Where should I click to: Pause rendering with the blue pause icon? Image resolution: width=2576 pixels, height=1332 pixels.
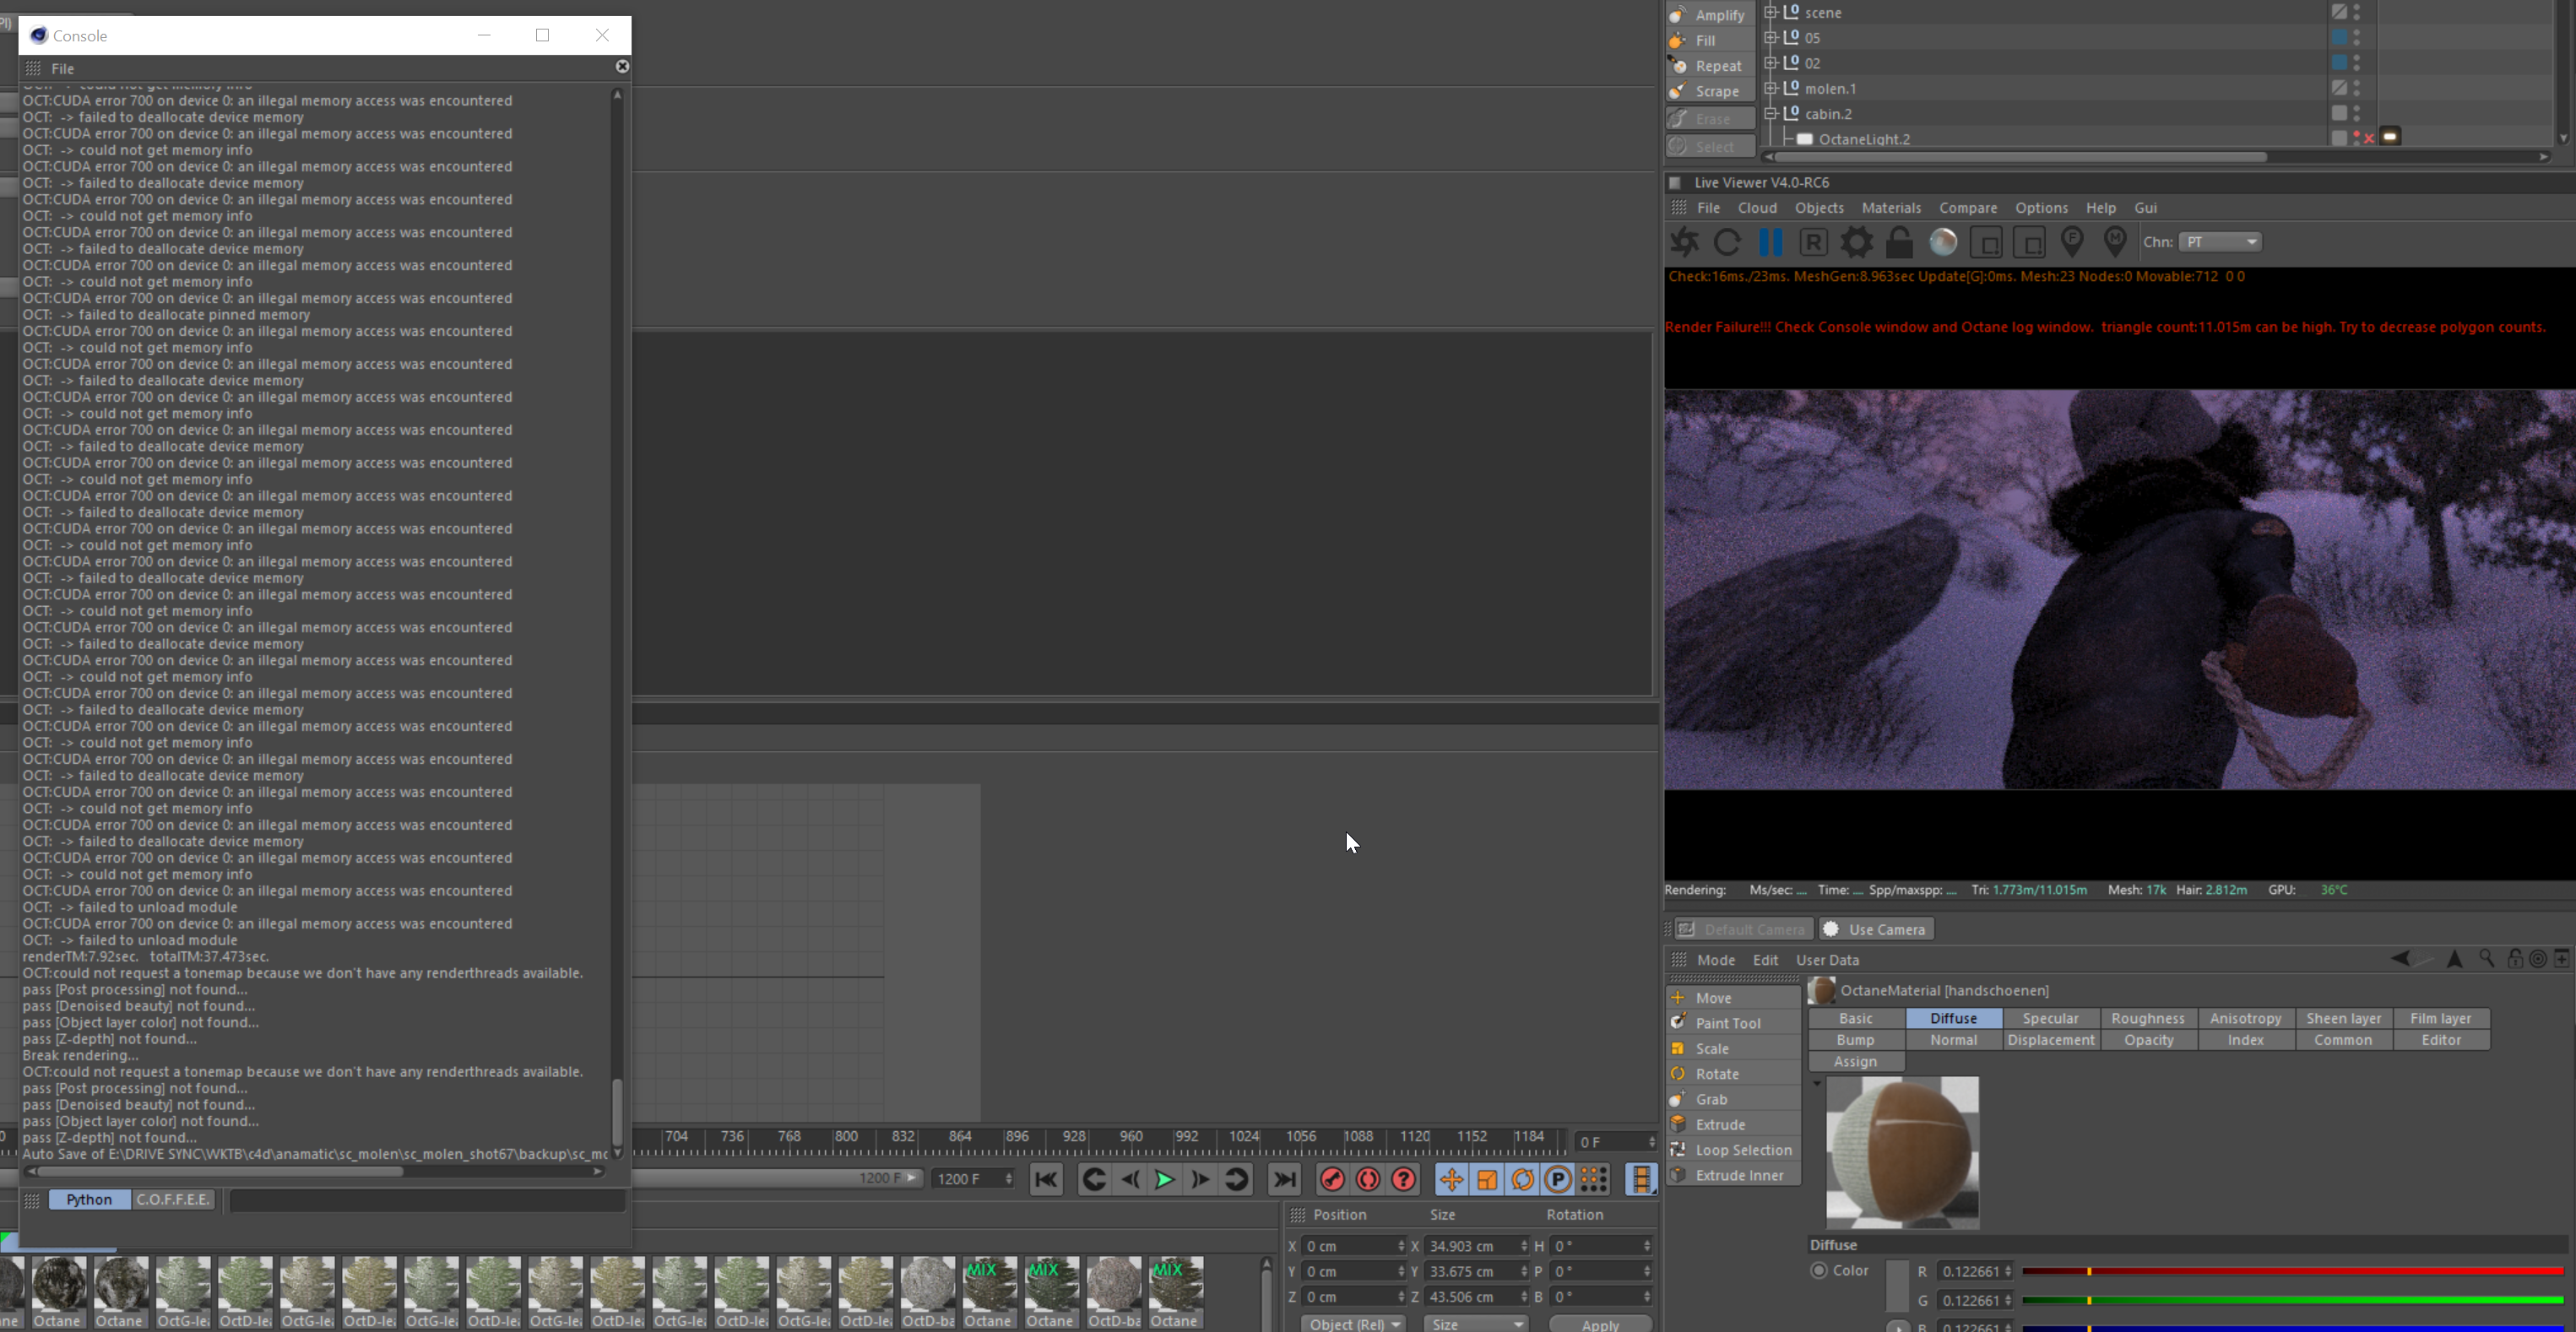point(1770,242)
